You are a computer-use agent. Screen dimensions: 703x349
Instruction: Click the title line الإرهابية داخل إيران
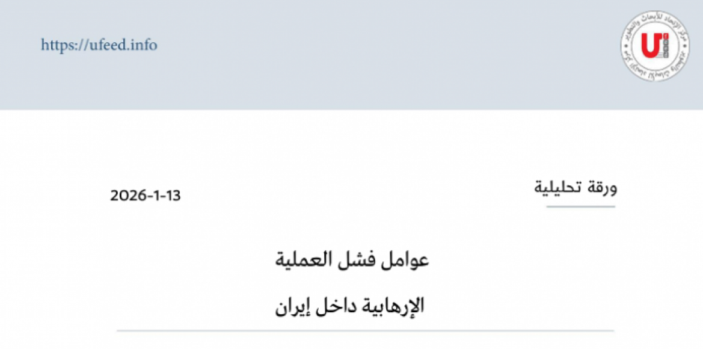(x=349, y=305)
